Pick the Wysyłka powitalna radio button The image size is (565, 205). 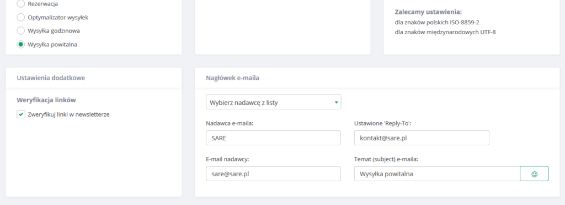point(21,44)
